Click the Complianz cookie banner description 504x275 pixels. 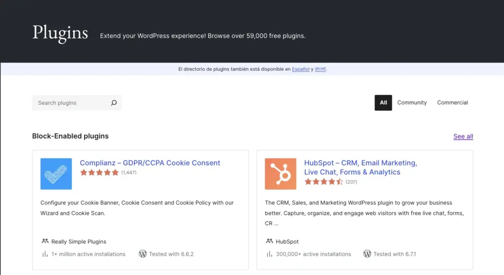pos(137,208)
